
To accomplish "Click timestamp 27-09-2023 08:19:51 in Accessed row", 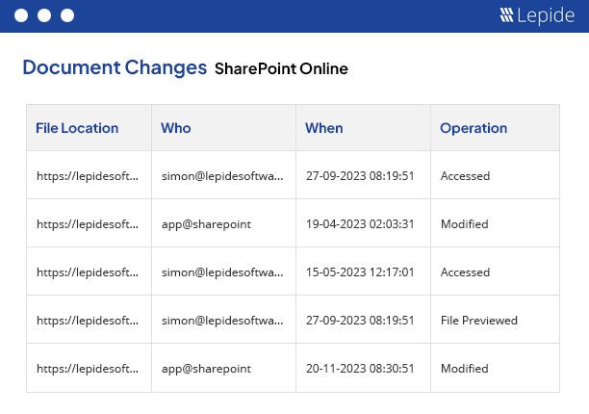I will tap(360, 176).
